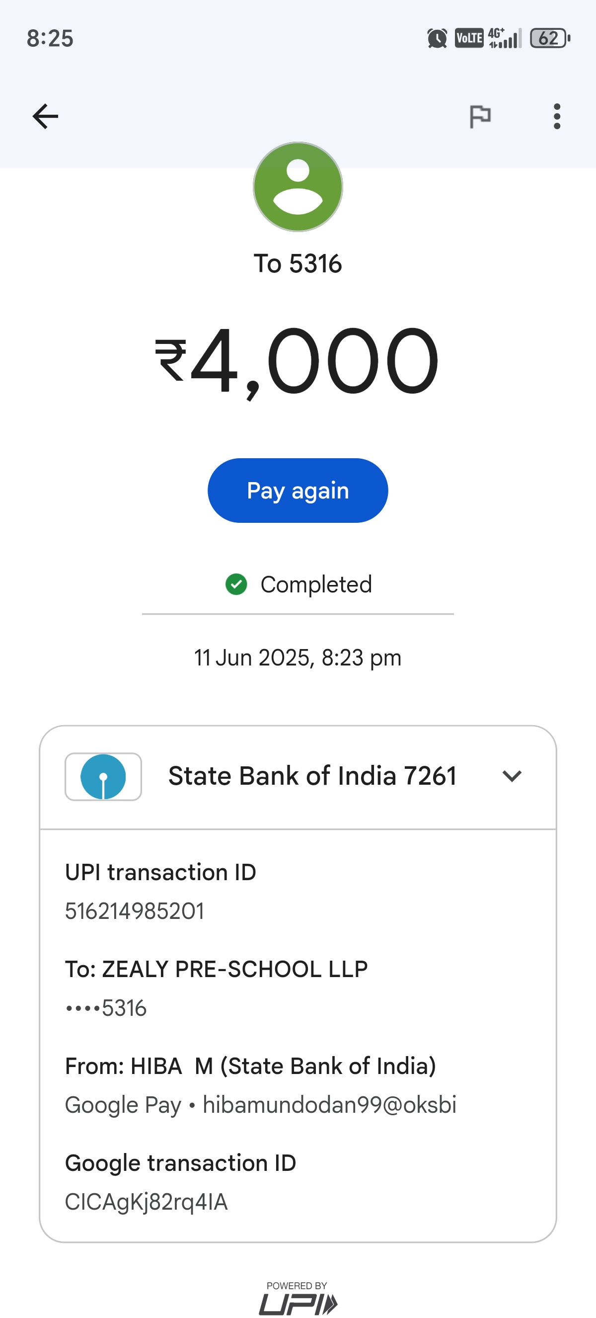
Task: Tap the ₹4,000 amount
Action: (x=298, y=361)
